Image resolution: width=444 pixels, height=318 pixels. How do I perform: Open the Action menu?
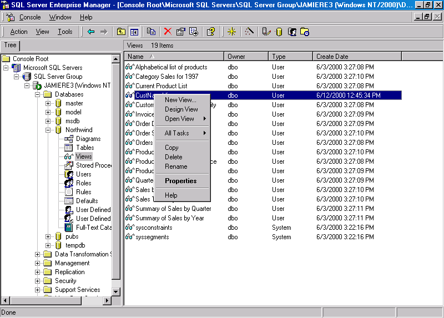point(19,32)
